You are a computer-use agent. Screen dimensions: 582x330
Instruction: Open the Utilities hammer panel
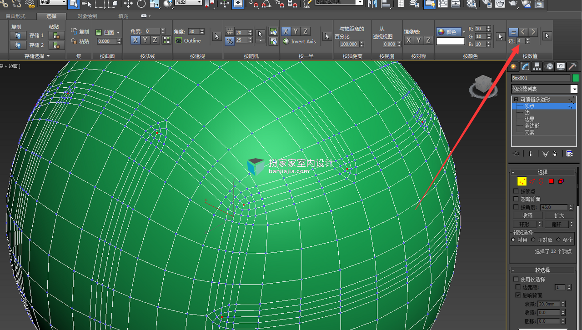click(572, 66)
